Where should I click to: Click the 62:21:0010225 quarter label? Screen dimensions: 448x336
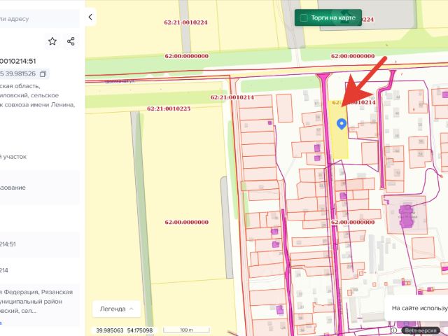click(x=169, y=108)
